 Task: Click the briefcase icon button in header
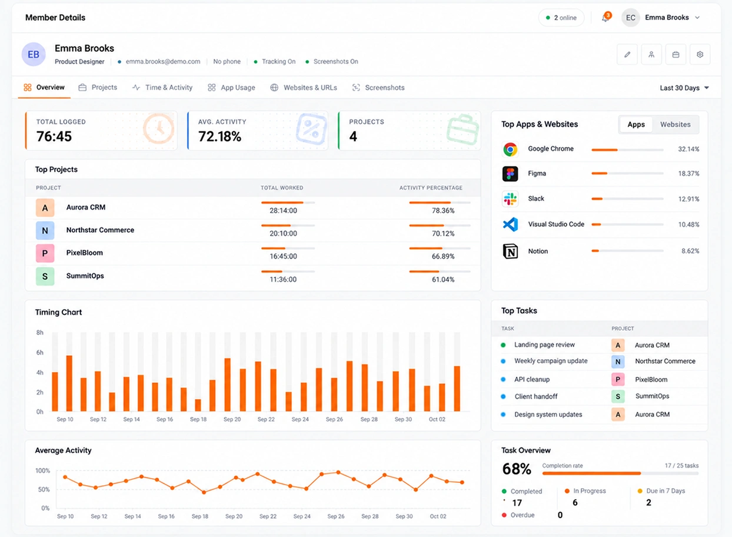676,54
